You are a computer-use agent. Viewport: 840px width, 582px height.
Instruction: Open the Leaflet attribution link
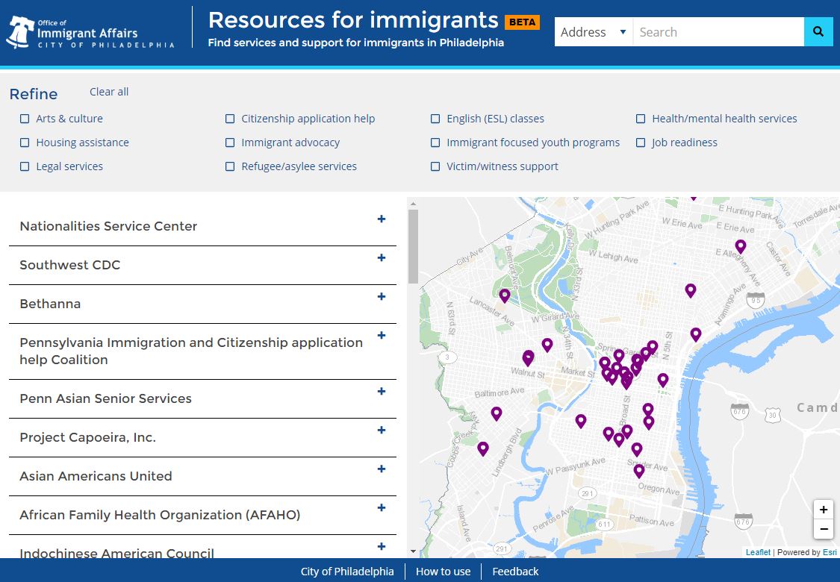coord(758,552)
